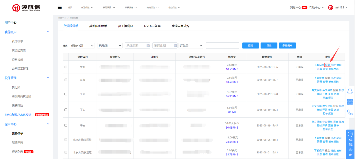This screenshot has height=159, width=355.
Task: Open the test132 account dropdown
Action: pos(341,8)
